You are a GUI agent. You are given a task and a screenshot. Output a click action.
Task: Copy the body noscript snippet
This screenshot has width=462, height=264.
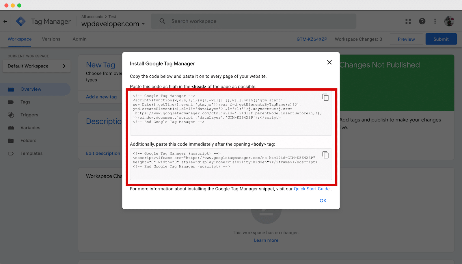tap(325, 155)
